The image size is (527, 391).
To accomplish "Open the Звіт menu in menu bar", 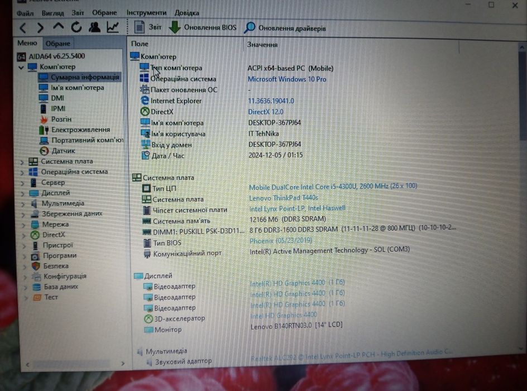I will (x=78, y=13).
